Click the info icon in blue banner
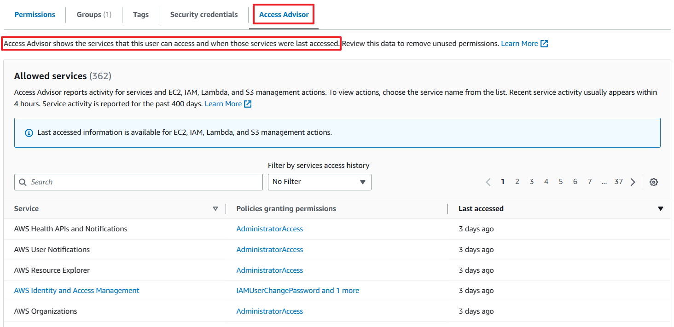This screenshot has height=327, width=674. tap(29, 132)
